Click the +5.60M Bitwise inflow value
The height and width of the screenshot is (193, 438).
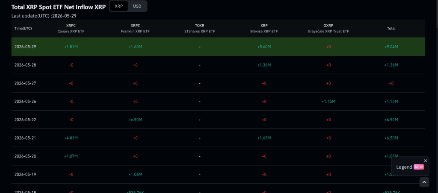pos(264,47)
